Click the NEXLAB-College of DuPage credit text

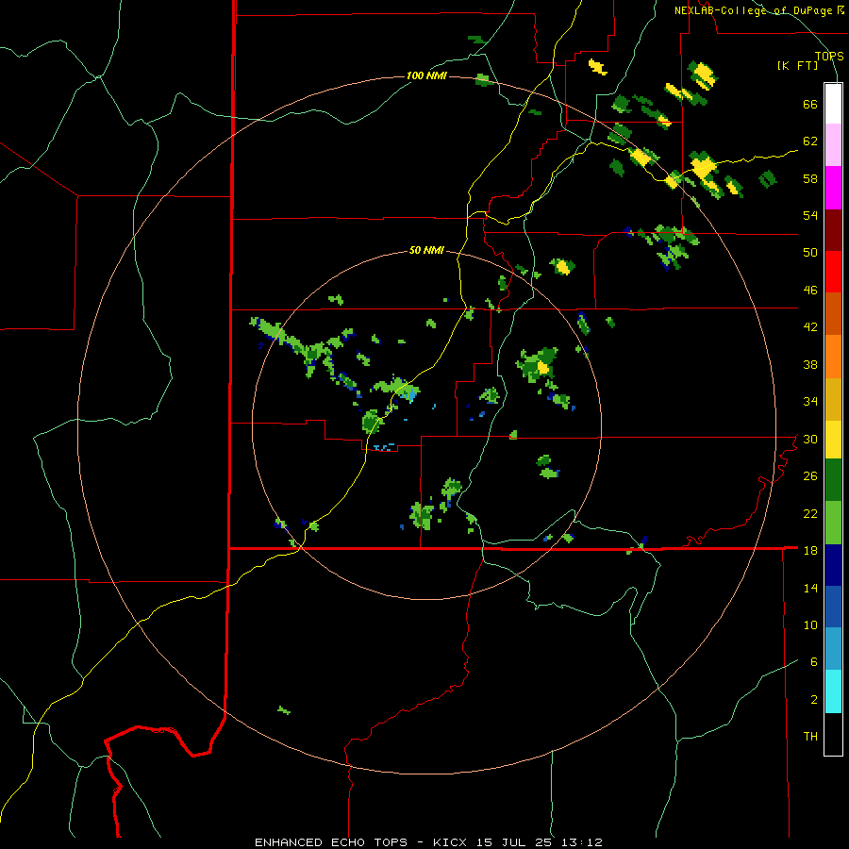[x=755, y=10]
